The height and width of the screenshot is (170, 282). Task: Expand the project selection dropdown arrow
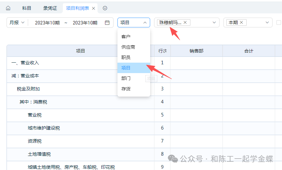(x=214, y=23)
